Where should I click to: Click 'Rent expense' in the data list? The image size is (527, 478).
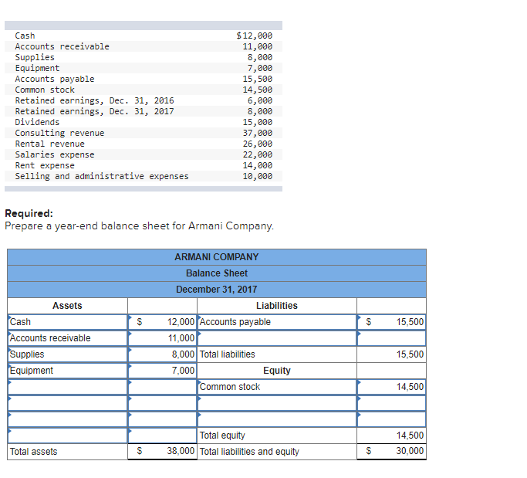coord(45,165)
